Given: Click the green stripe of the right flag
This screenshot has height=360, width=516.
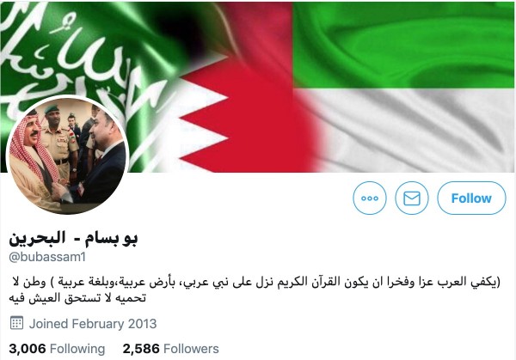Looking at the screenshot, I should point(404,45).
